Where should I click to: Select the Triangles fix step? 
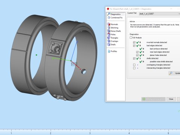click(x=114, y=38)
